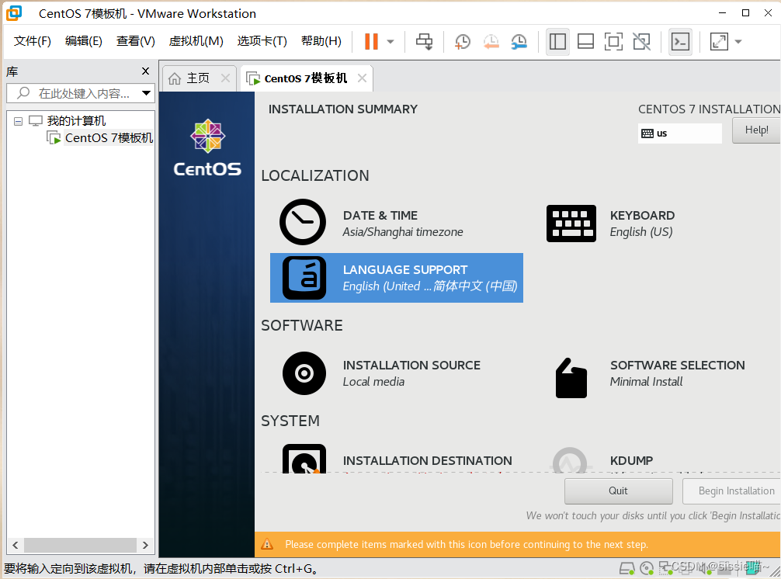Select CentOS 7模板机 in the library tree

[109, 137]
